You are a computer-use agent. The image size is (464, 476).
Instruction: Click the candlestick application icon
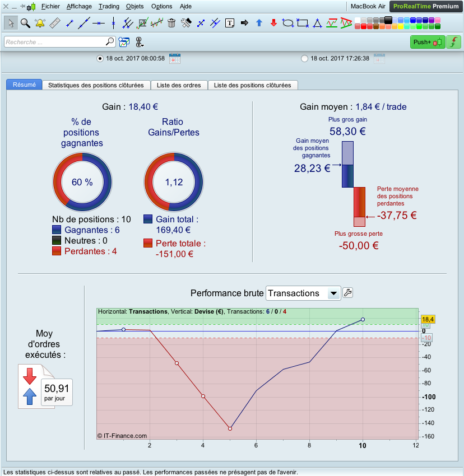coord(31,6)
